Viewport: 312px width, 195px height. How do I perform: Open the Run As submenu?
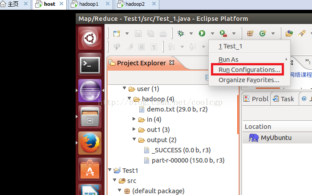point(249,60)
